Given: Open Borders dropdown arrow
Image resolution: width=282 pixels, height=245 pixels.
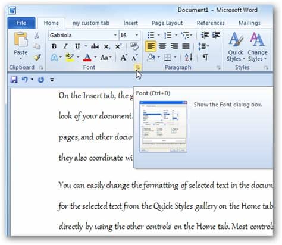Looking at the screenshot, I should [175, 58].
